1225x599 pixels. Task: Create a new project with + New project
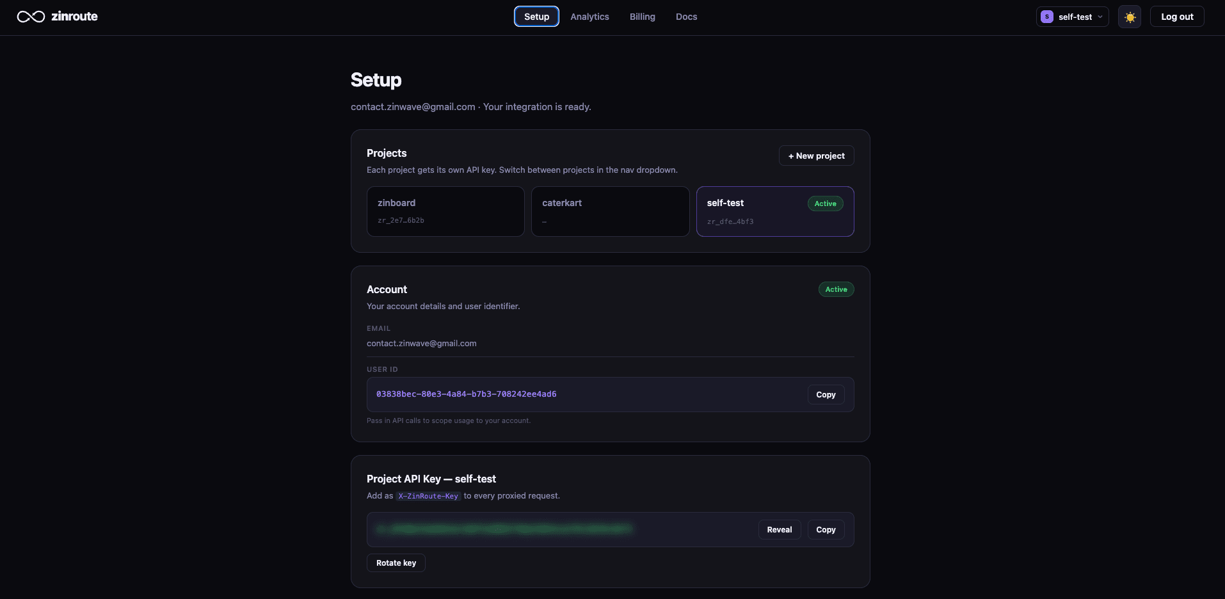[x=816, y=156]
